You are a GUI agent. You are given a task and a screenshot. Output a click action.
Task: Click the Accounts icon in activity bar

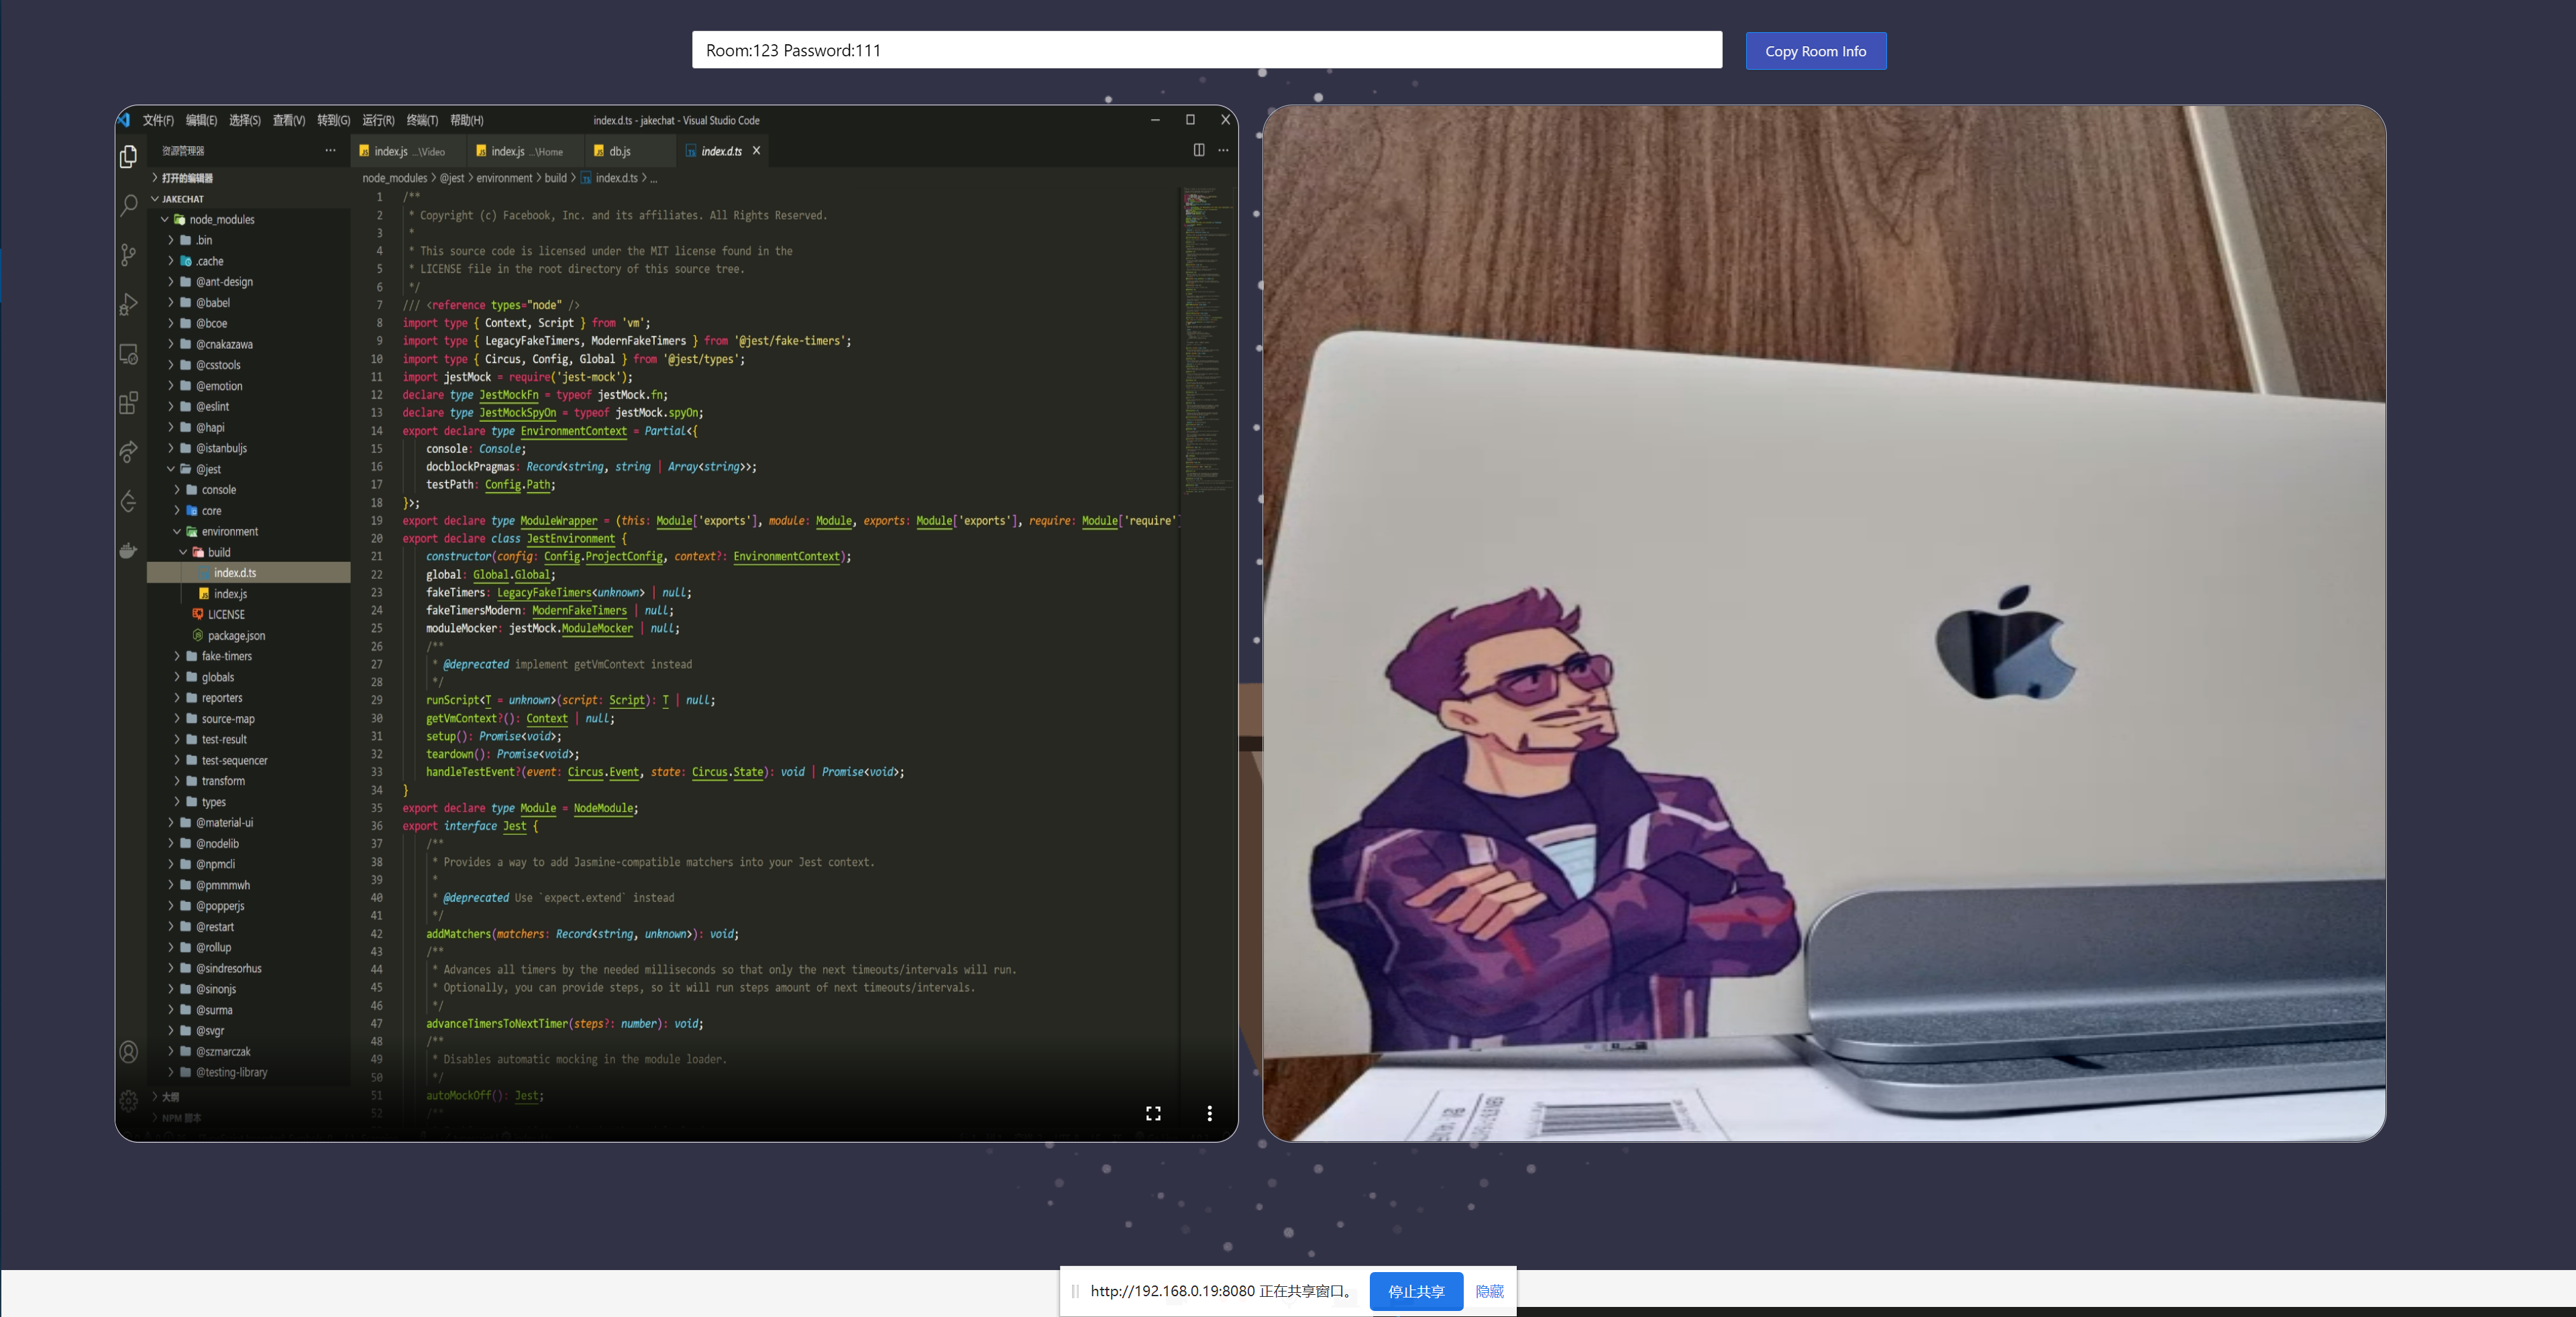tap(128, 1052)
